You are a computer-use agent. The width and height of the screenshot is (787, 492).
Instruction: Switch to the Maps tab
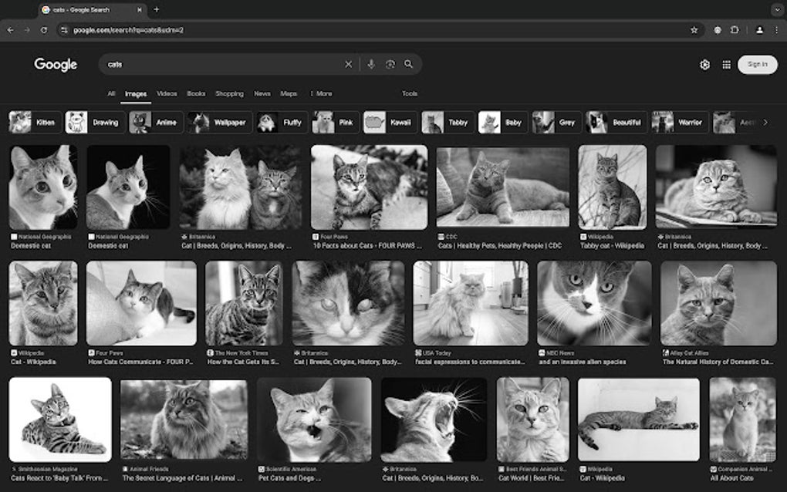(289, 93)
